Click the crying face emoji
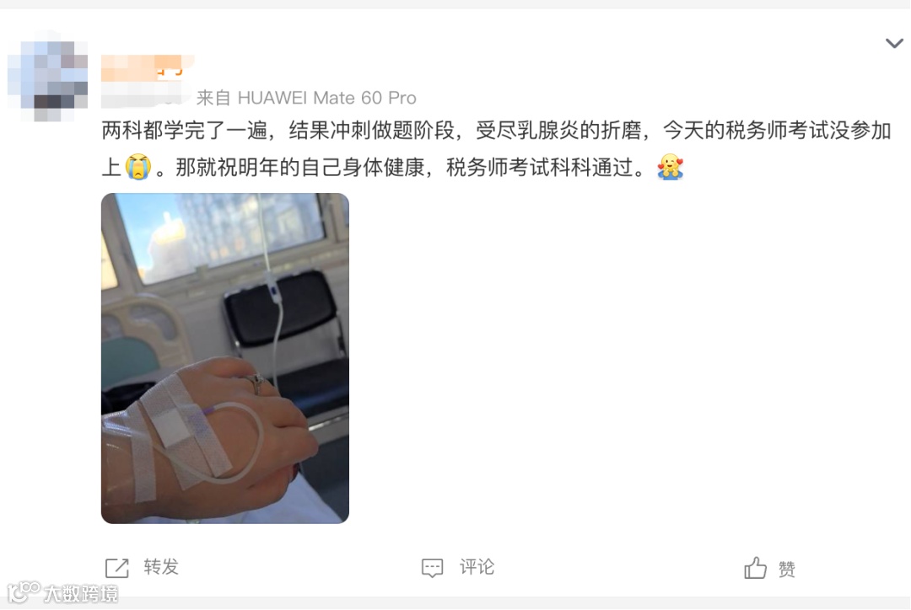911x610 pixels. tap(138, 167)
